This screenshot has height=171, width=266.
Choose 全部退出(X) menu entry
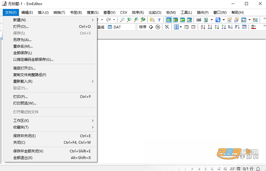[x=50, y=158]
